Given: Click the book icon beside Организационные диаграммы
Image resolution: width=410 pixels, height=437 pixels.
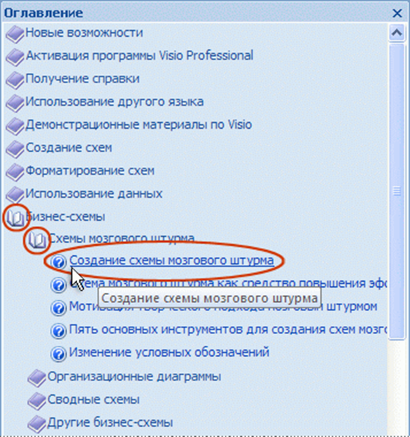Looking at the screenshot, I should [x=37, y=378].
